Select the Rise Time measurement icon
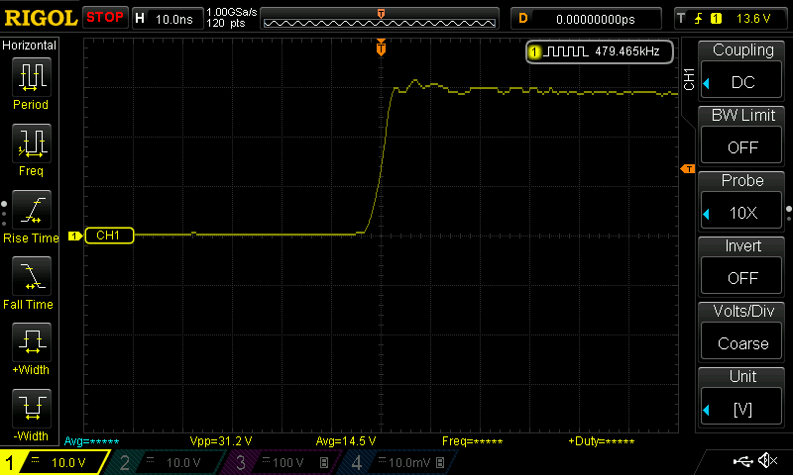Image resolution: width=793 pixels, height=475 pixels. click(x=32, y=210)
